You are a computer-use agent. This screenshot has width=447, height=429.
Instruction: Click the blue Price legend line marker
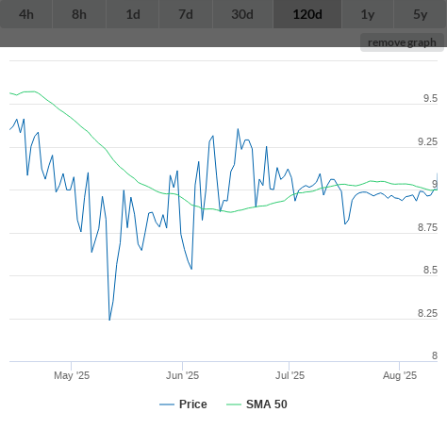[167, 404]
